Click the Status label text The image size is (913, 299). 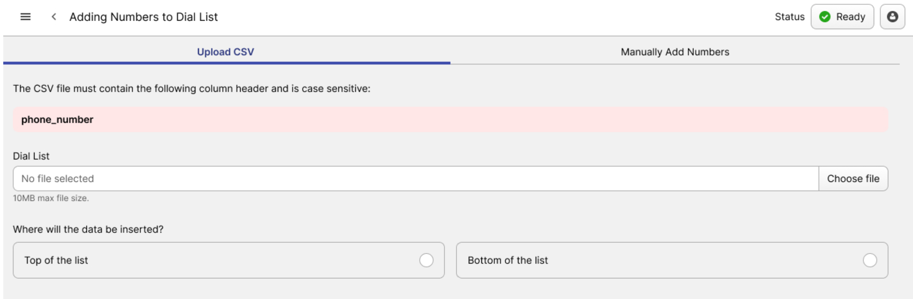(790, 17)
